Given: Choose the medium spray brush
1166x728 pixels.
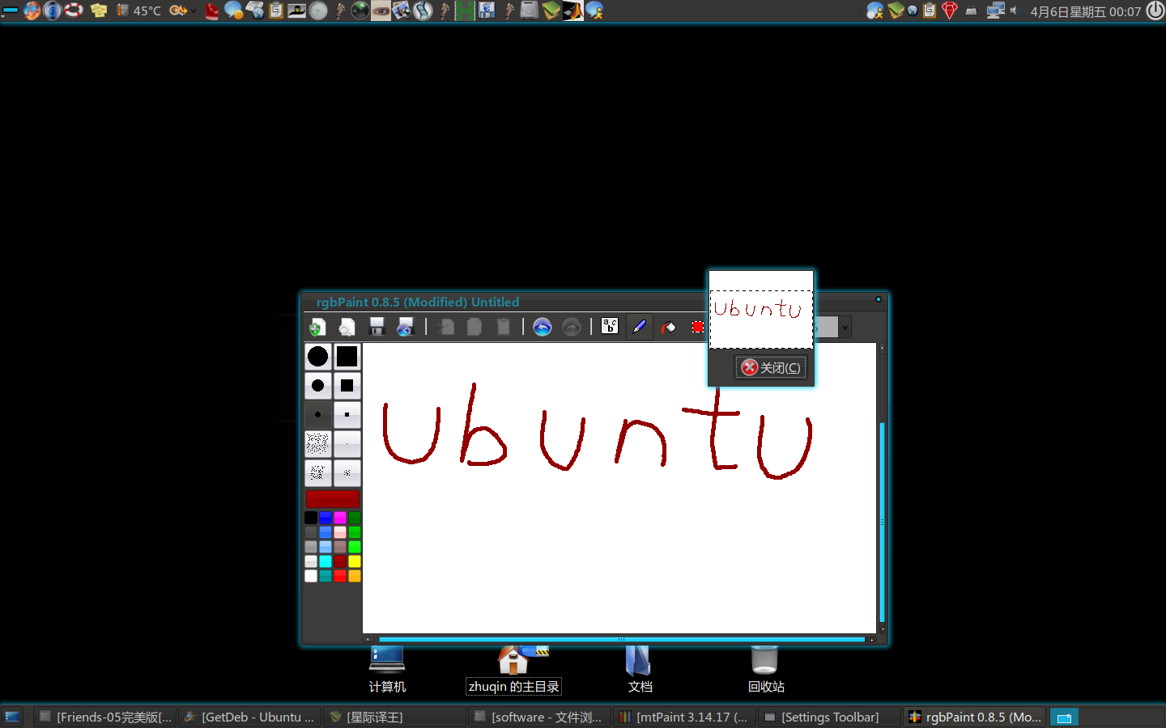Looking at the screenshot, I should (318, 472).
